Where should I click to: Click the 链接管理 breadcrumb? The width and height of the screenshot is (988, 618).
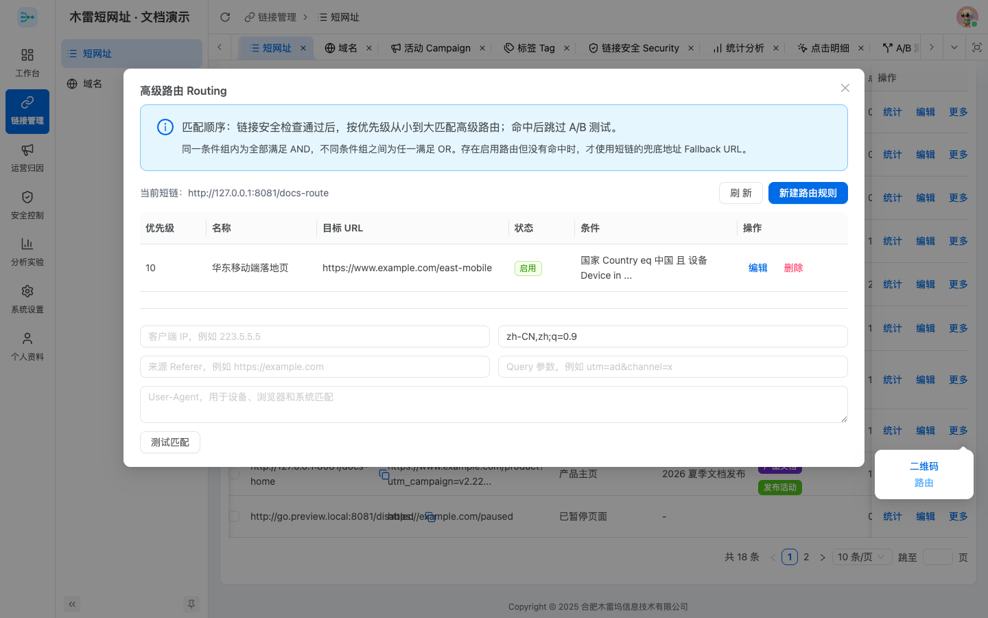click(x=270, y=17)
